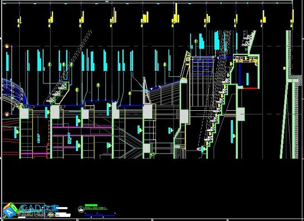Select the leftmost gray column block
The image size is (304, 221).
(x=24, y=114)
